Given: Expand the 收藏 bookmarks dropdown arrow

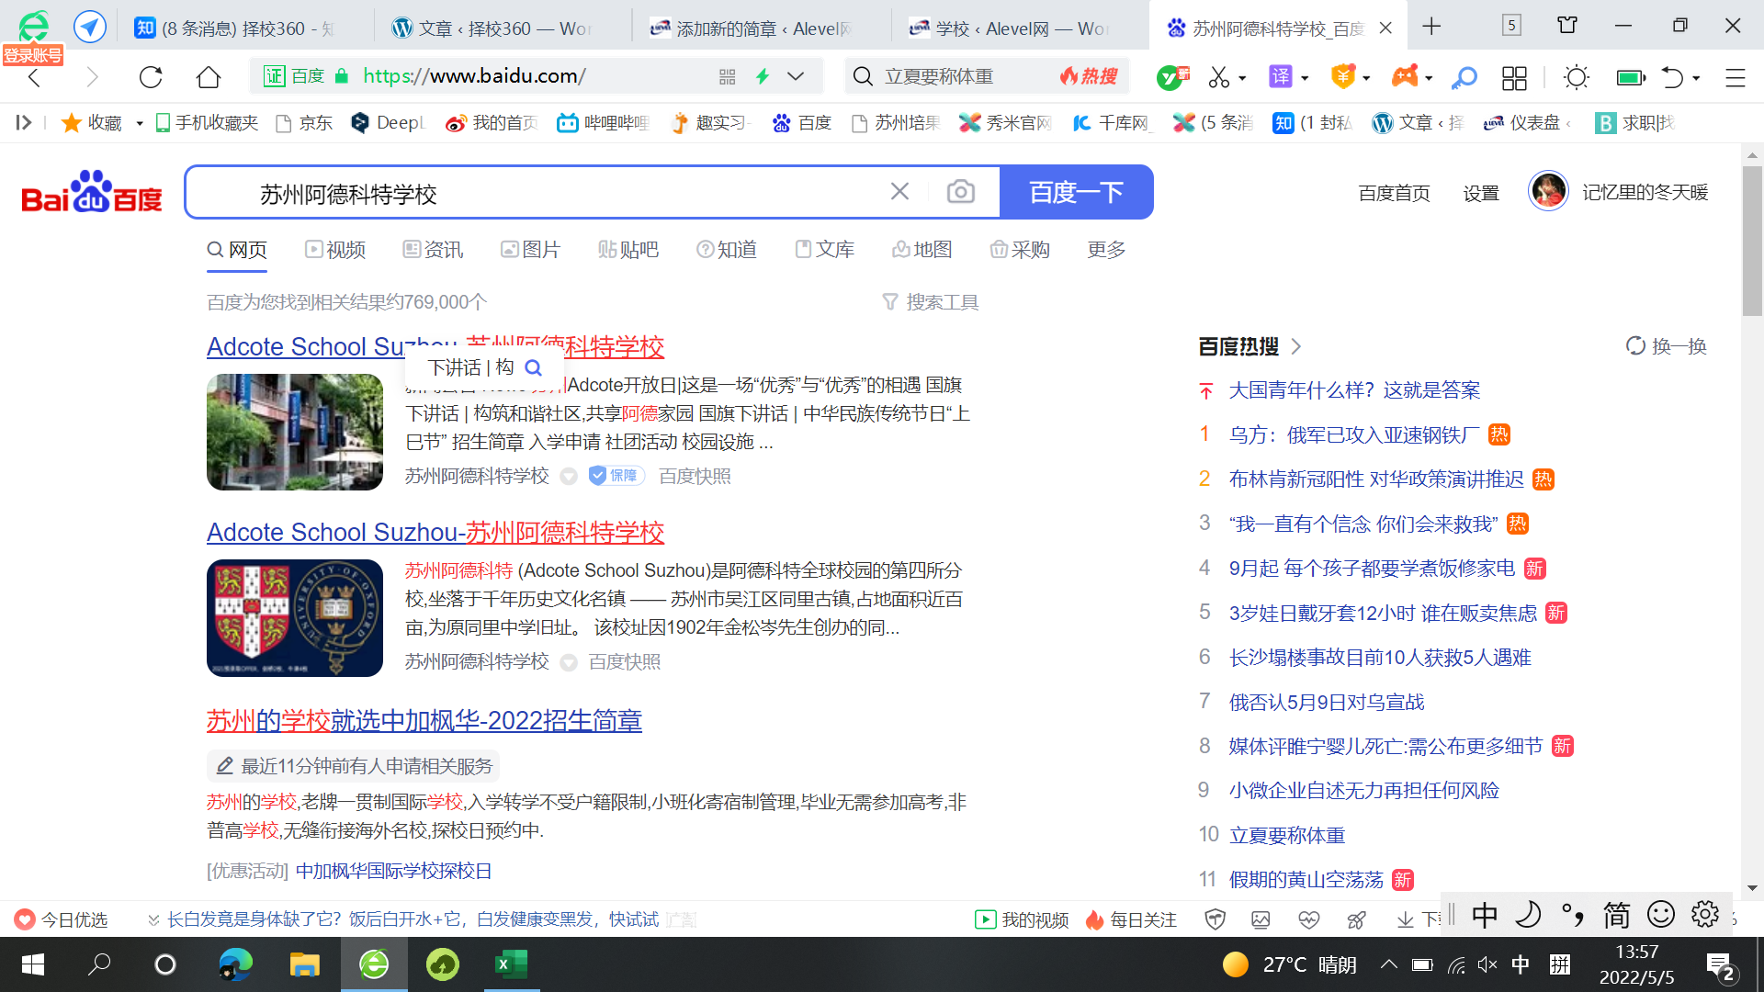Looking at the screenshot, I should [x=140, y=123].
